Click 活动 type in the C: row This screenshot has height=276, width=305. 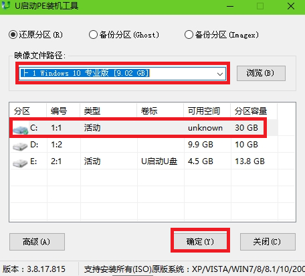pyautogui.click(x=92, y=128)
